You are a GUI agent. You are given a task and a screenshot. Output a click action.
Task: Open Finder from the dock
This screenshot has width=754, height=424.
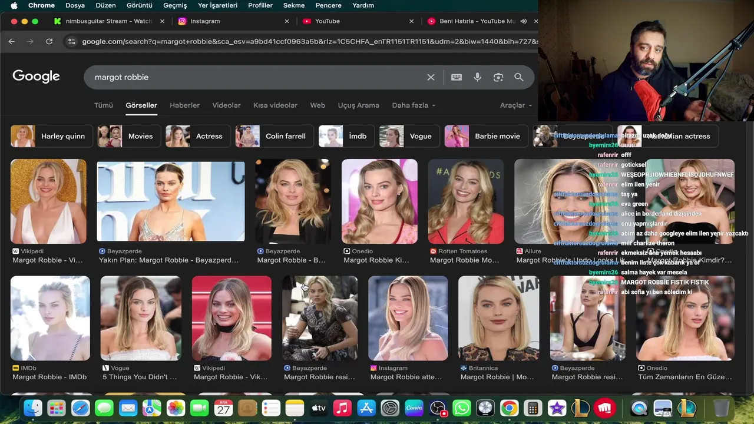coord(33,408)
